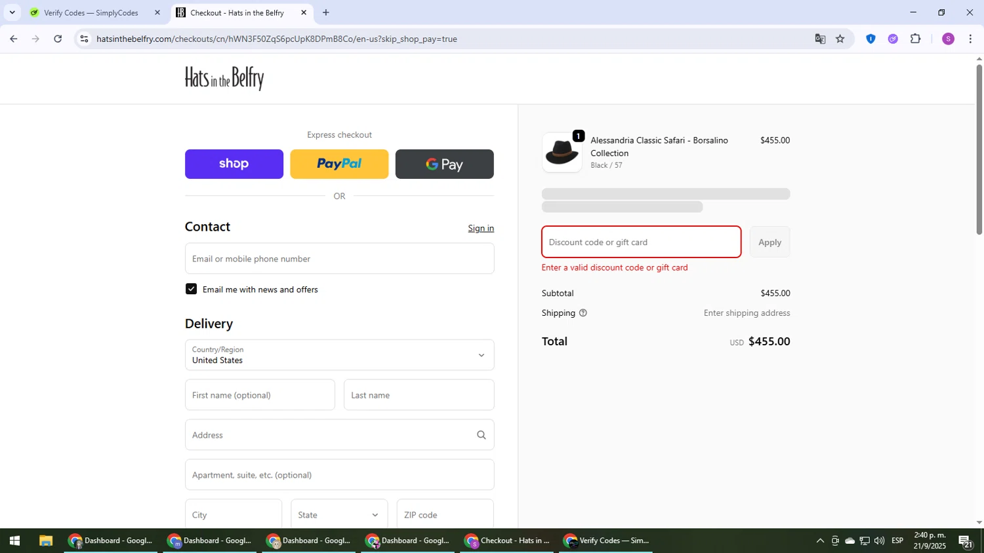Open the volume control in tray
The height and width of the screenshot is (553, 984).
(879, 541)
